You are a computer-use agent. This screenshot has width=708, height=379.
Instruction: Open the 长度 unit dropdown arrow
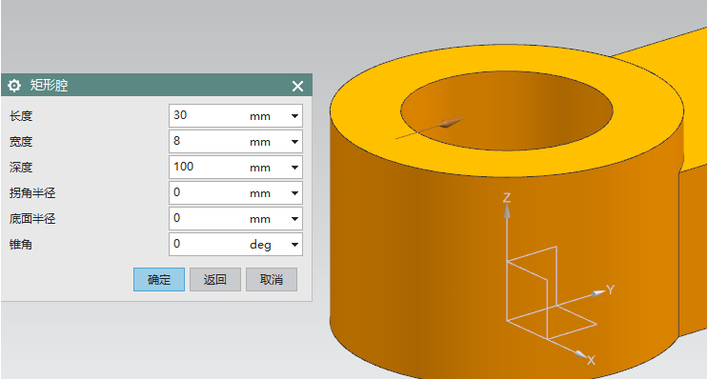[294, 116]
